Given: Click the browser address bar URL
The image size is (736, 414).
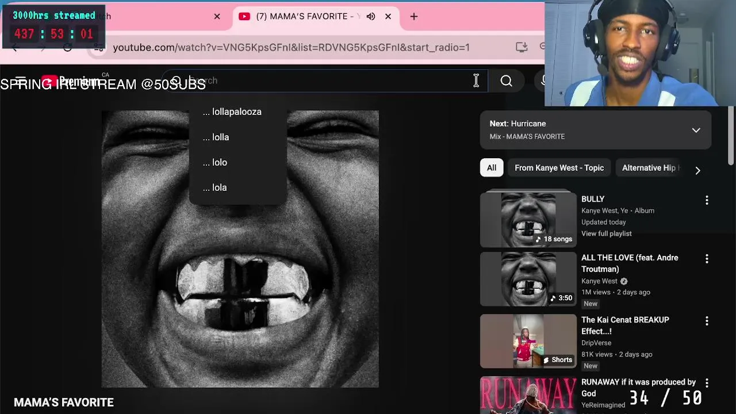Looking at the screenshot, I should pyautogui.click(x=291, y=47).
